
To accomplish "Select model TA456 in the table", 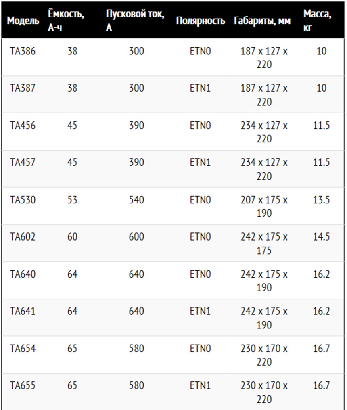I will [23, 126].
